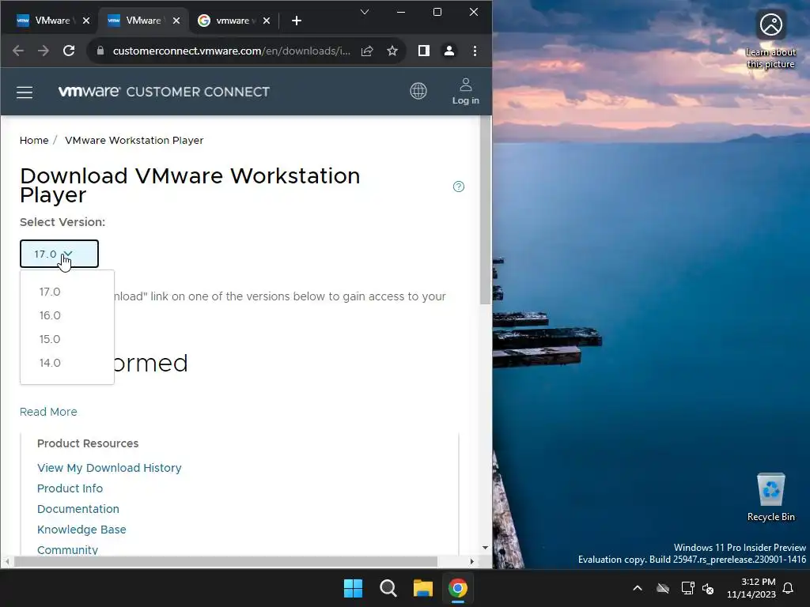Click the share page icon
The width and height of the screenshot is (810, 607).
367,51
